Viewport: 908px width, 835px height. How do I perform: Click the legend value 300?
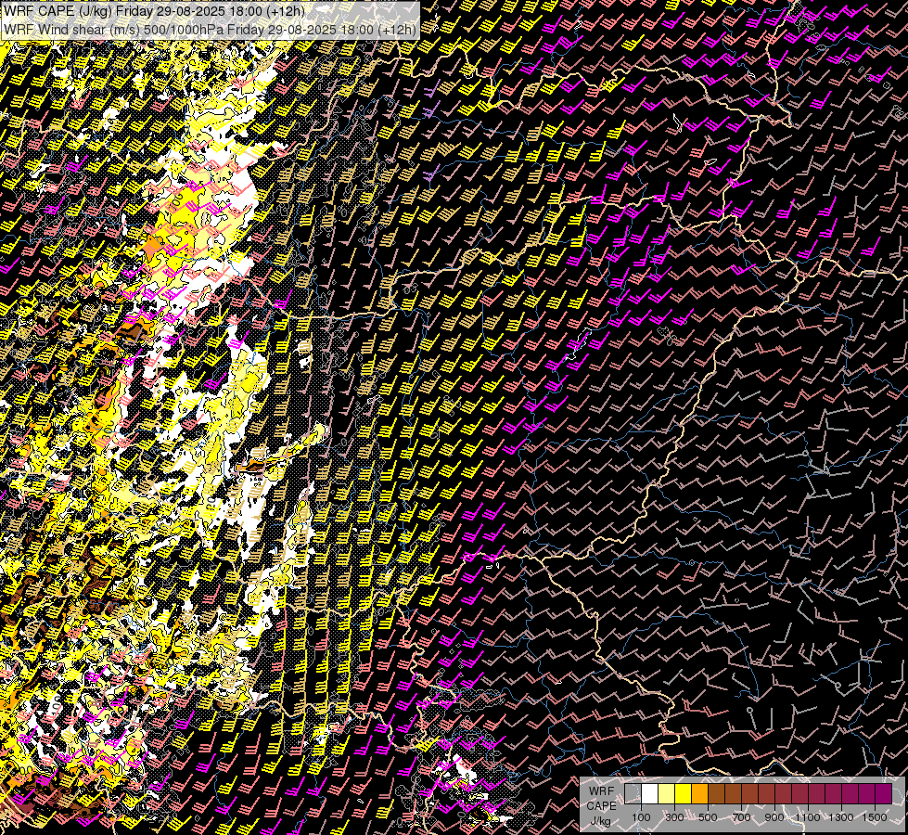tap(674, 817)
